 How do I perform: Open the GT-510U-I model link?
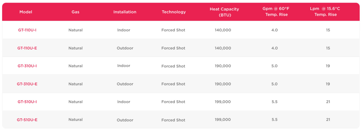click(27, 102)
